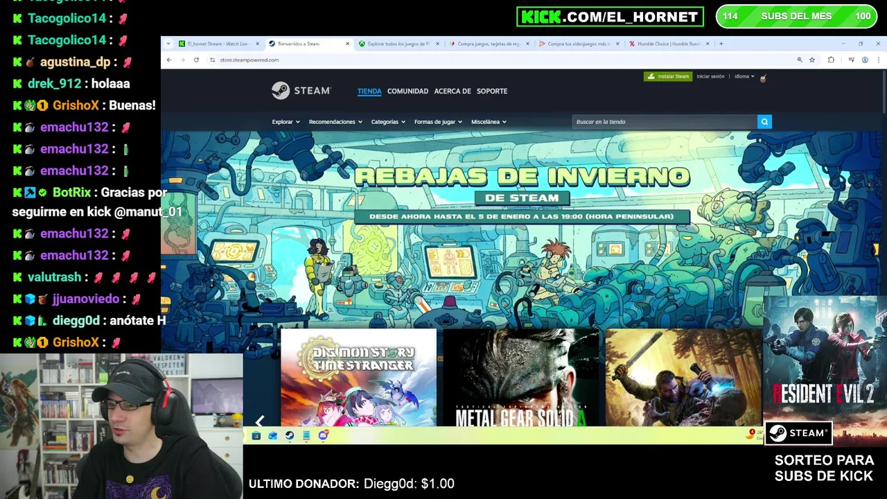The width and height of the screenshot is (887, 499).
Task: Open the browser profile avatar icon
Action: coord(865,60)
